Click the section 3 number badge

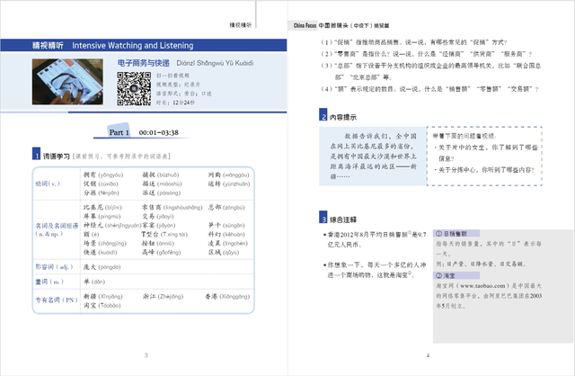point(323,219)
